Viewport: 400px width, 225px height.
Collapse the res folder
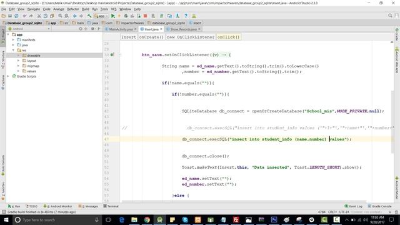[13, 50]
